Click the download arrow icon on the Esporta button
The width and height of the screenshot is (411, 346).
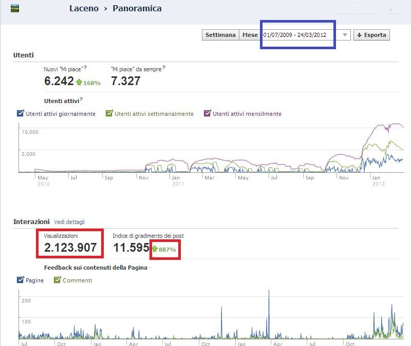pyautogui.click(x=360, y=35)
